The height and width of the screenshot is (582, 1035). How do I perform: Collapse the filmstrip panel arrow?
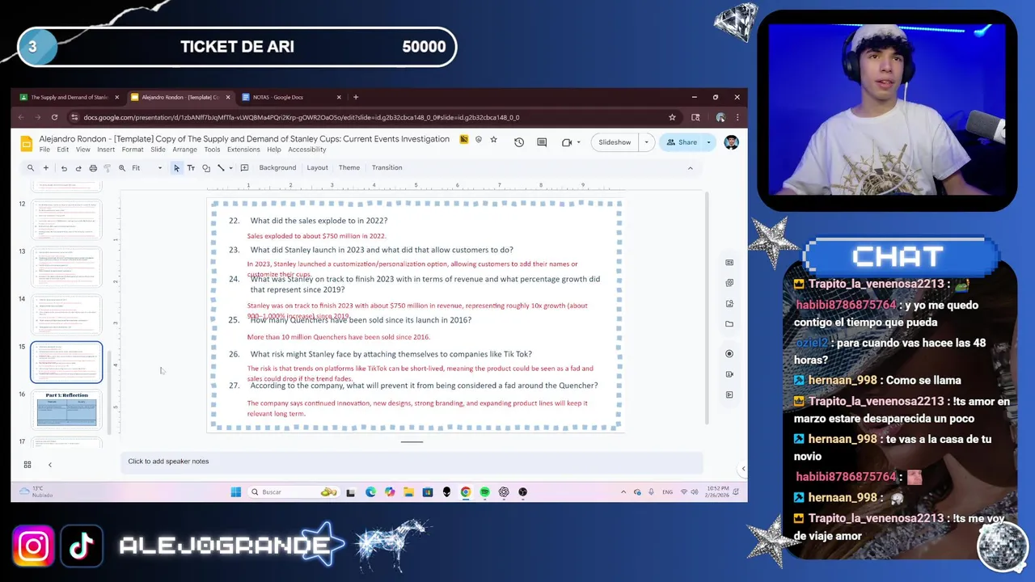coord(49,465)
